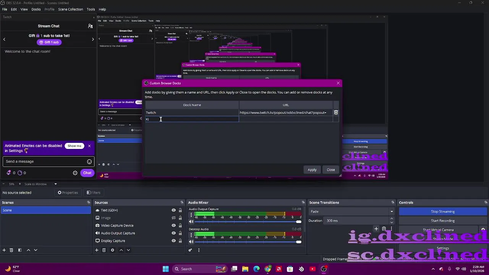The image size is (489, 275).
Task: Hide the Video Capture Device source
Action: click(174, 225)
